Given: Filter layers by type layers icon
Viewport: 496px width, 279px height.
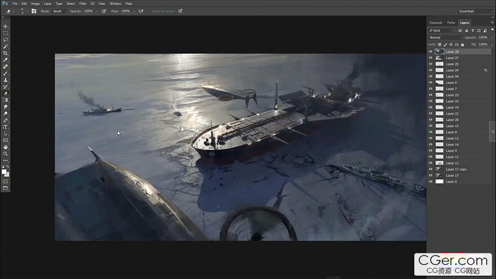Looking at the screenshot, I should [472, 30].
